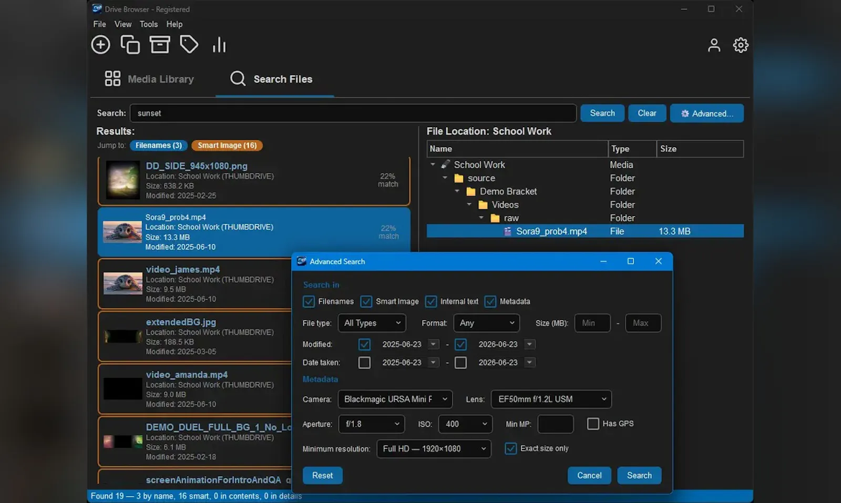Screen dimensions: 841x503
Task: Open the Lens dropdown
Action: pyautogui.click(x=551, y=399)
